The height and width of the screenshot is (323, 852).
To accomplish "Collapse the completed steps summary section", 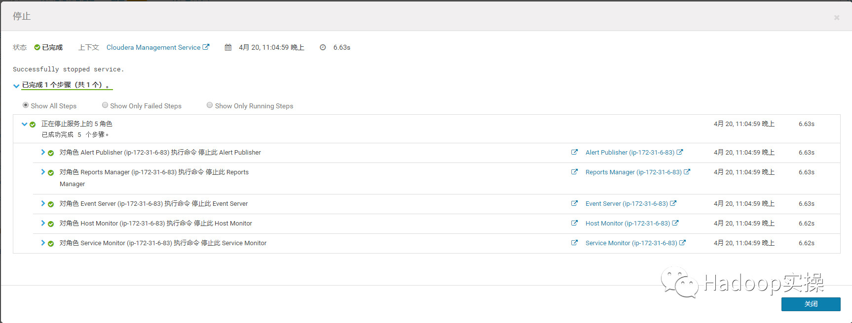I will [x=16, y=86].
